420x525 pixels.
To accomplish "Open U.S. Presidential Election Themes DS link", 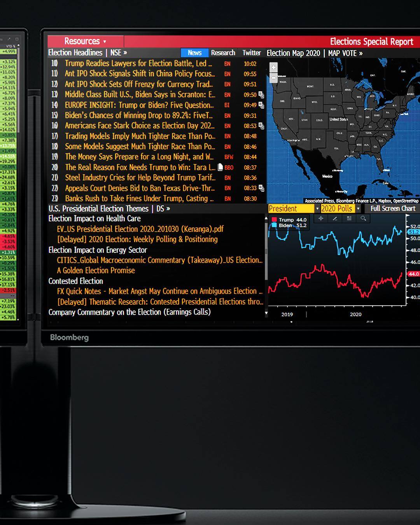I will coord(109,209).
